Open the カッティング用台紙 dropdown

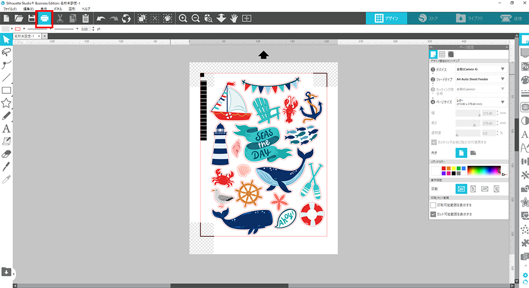(x=481, y=89)
